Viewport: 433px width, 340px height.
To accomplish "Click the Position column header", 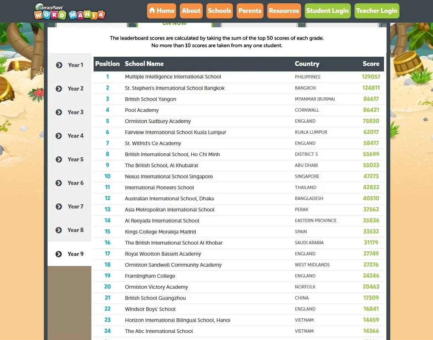I will 108,64.
